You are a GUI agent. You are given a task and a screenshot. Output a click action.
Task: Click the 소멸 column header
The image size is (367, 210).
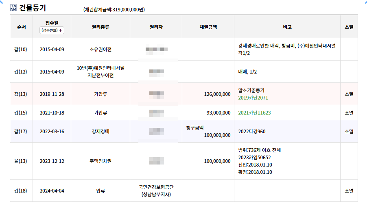point(349,27)
